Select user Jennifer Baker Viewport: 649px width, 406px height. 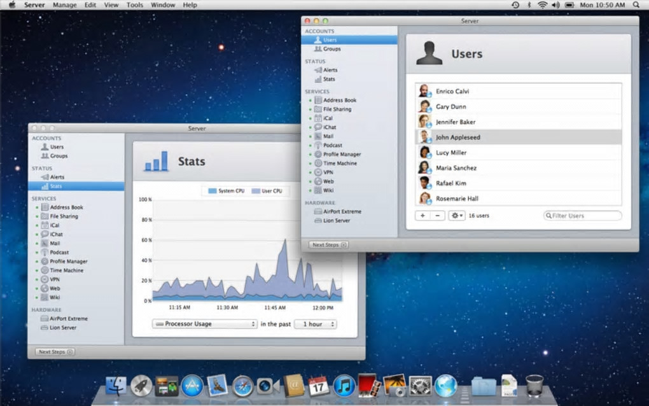pos(518,122)
